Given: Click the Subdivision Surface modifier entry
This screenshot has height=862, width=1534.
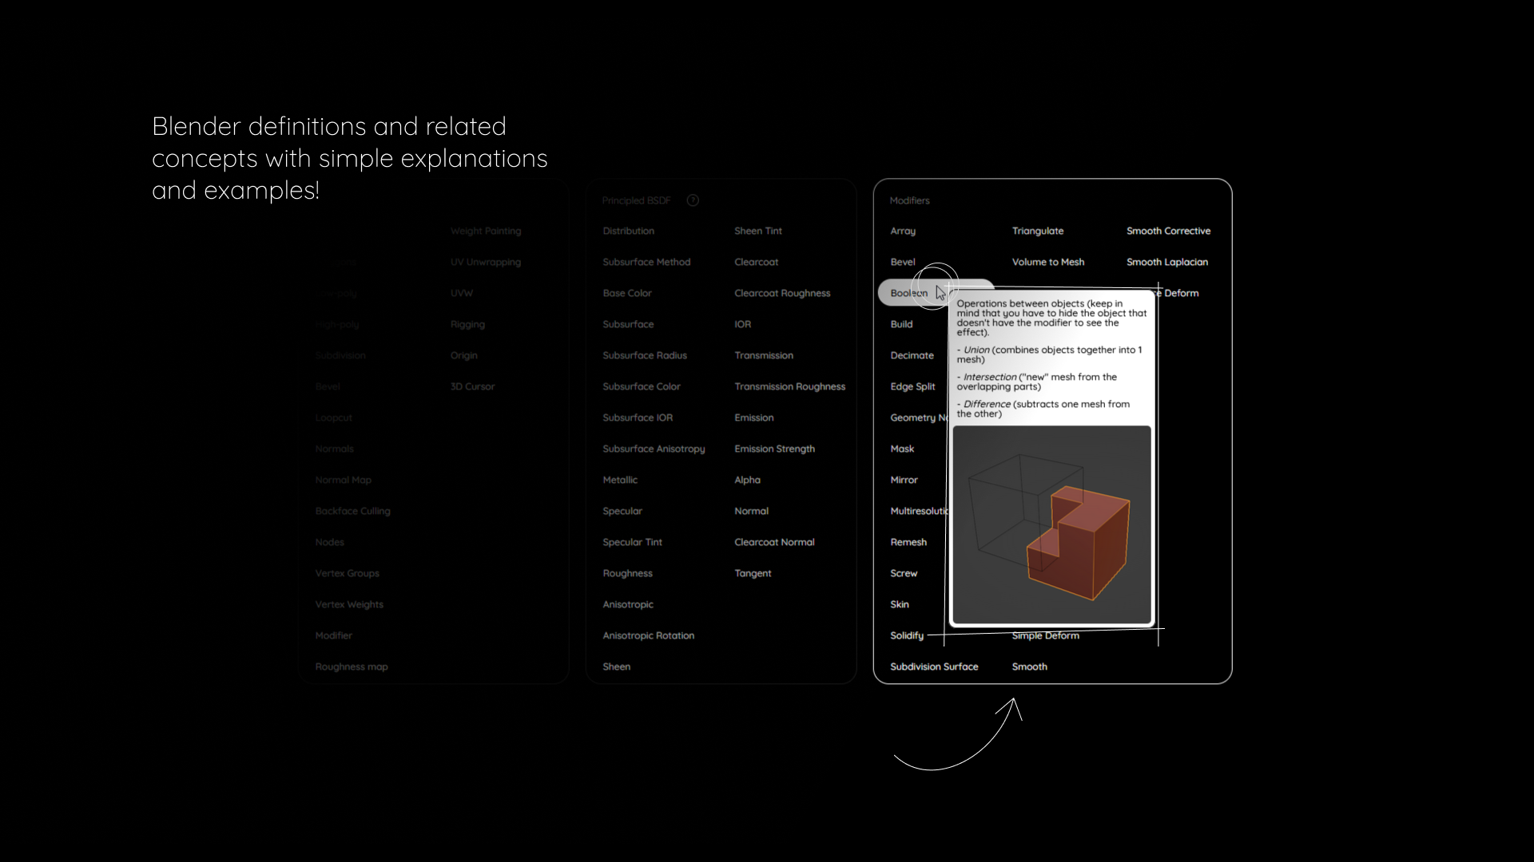Looking at the screenshot, I should 934,666.
